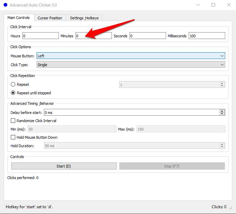Viewport: 236px width, 214px height.
Task: Focus the Minutes input field
Action: point(94,36)
